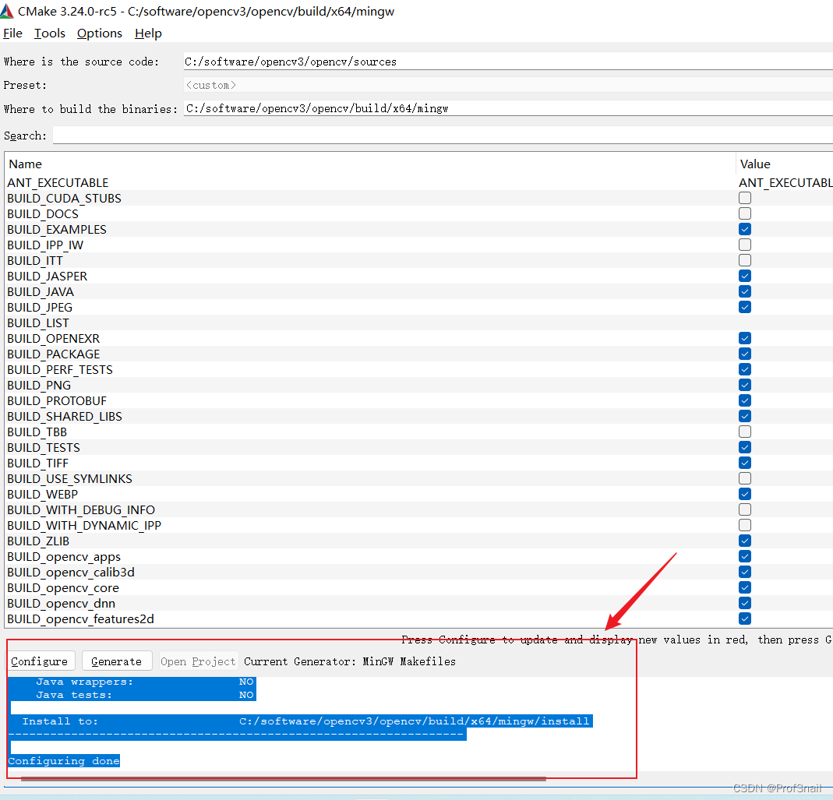Uncheck BUILD_PNG checkbox
The width and height of the screenshot is (833, 800).
pos(745,385)
